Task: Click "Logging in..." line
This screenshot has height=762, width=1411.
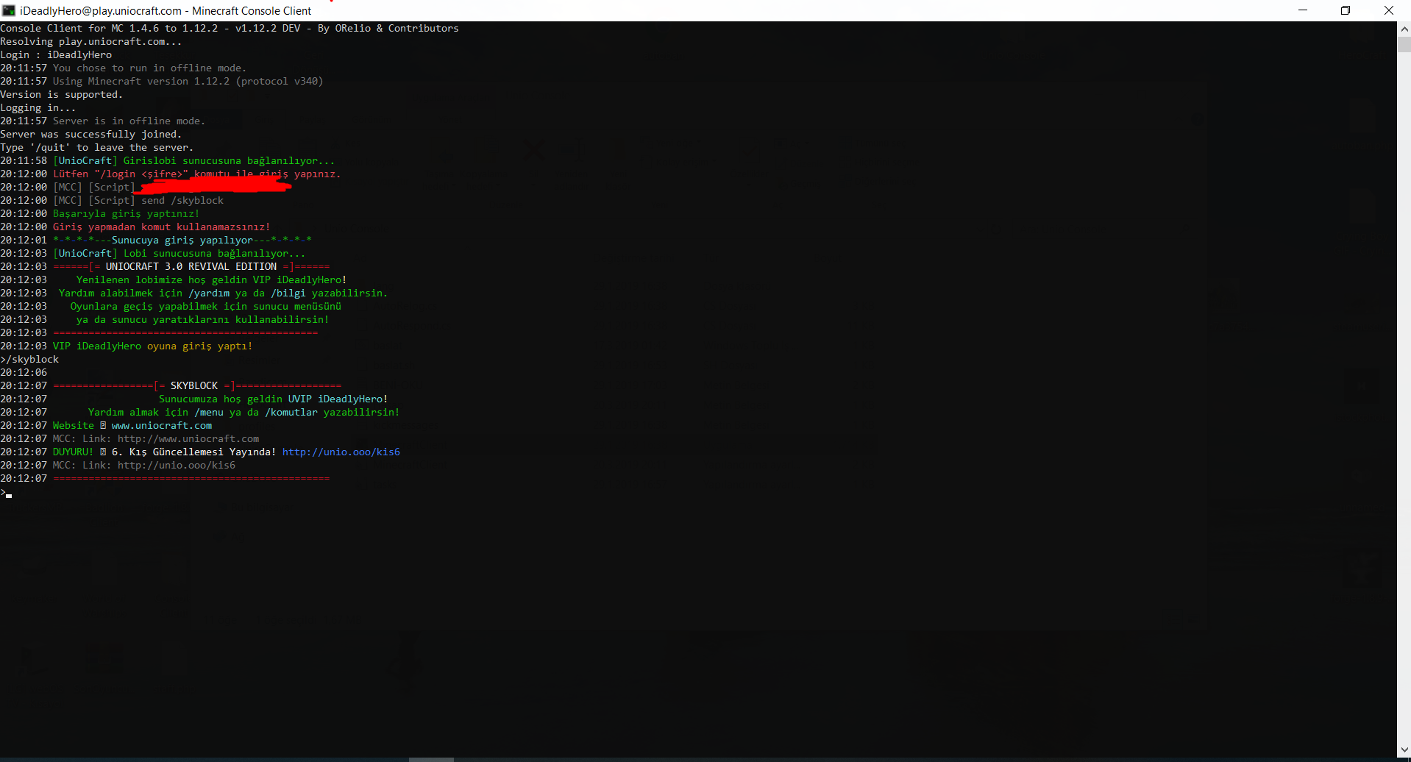Action: pos(38,107)
